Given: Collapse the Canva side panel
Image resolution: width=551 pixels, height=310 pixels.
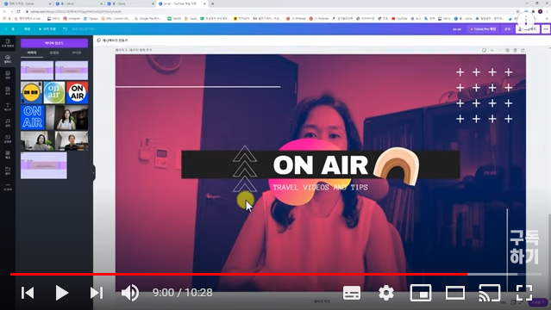Looking at the screenshot, I should click(x=94, y=173).
